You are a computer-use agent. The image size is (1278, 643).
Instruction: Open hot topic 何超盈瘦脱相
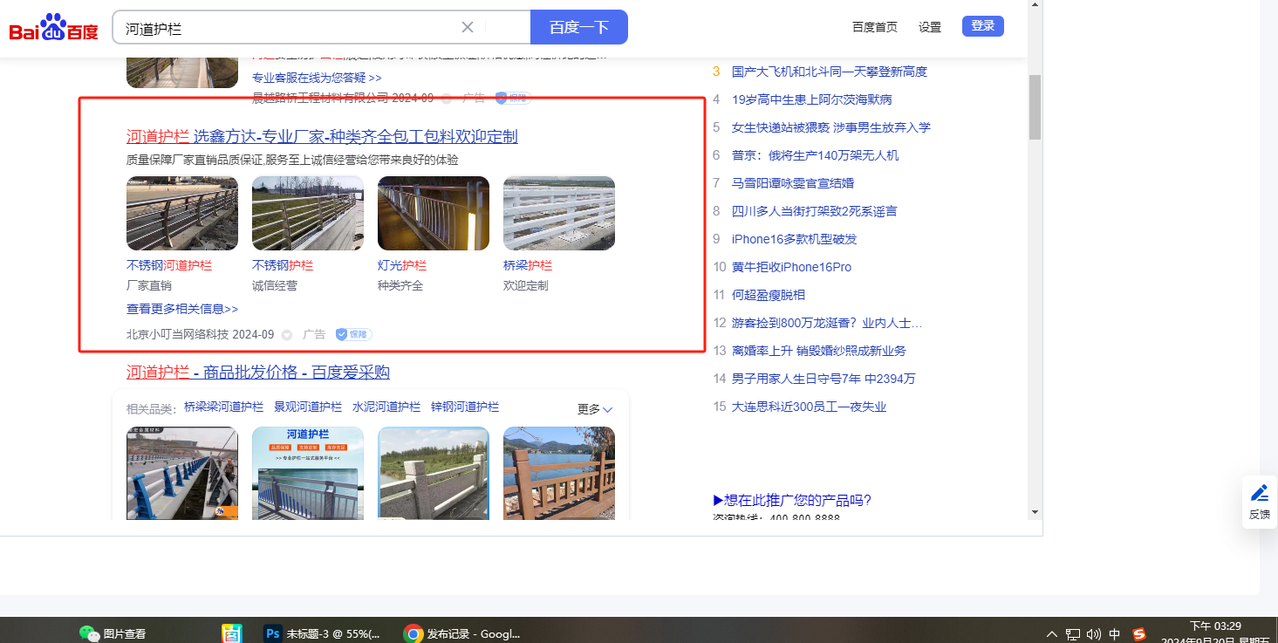coord(769,295)
